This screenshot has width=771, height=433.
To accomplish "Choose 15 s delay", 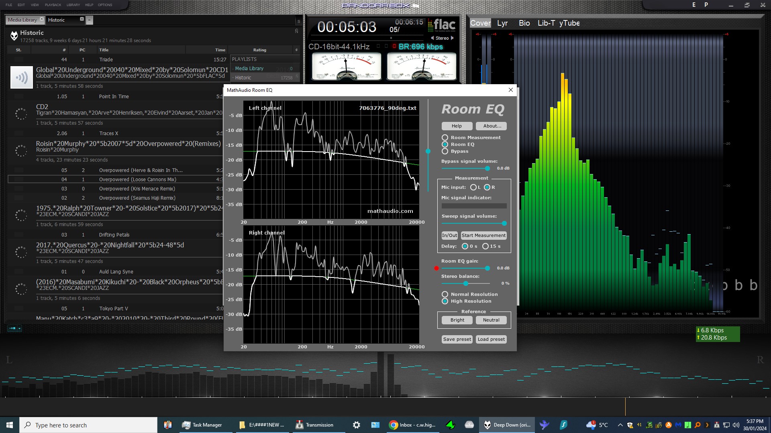I will coord(485,246).
